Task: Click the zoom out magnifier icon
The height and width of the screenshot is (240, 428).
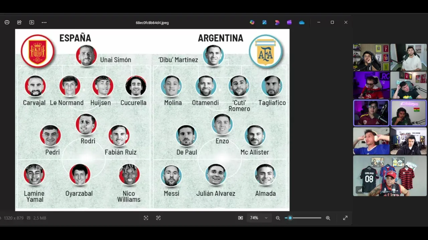Action: [278, 218]
